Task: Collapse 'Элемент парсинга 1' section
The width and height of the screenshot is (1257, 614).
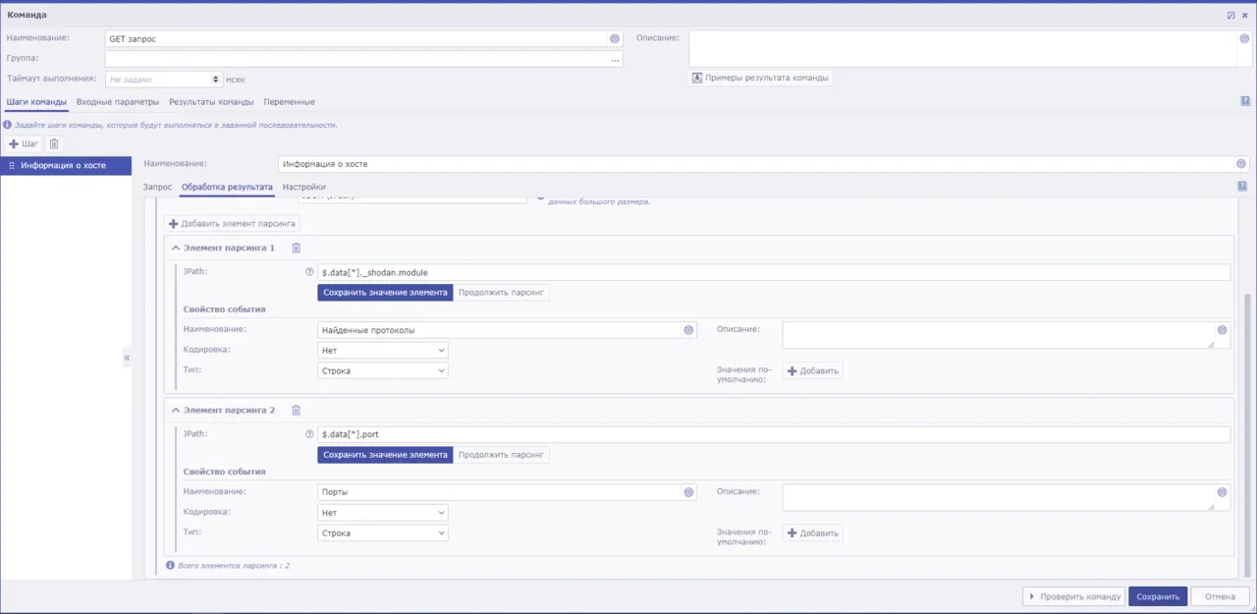Action: 176,248
